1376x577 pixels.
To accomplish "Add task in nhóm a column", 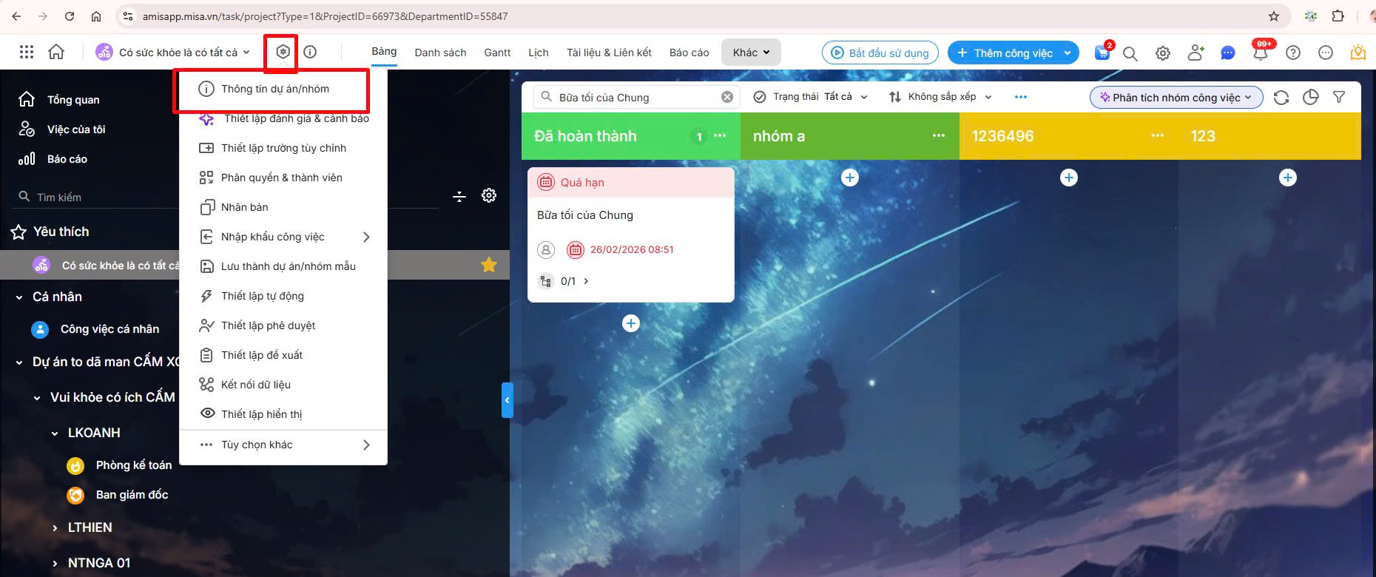I will coord(850,178).
